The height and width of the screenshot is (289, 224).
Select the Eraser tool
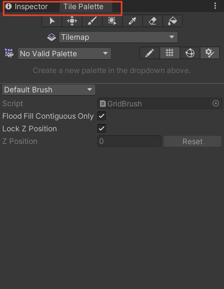click(x=152, y=21)
